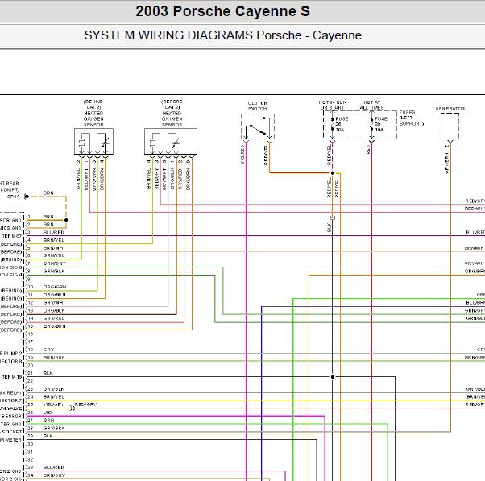The width and height of the screenshot is (485, 481).
Task: Select the behind CAT 2 heated oxygen sensor symbol
Action: tap(93, 141)
